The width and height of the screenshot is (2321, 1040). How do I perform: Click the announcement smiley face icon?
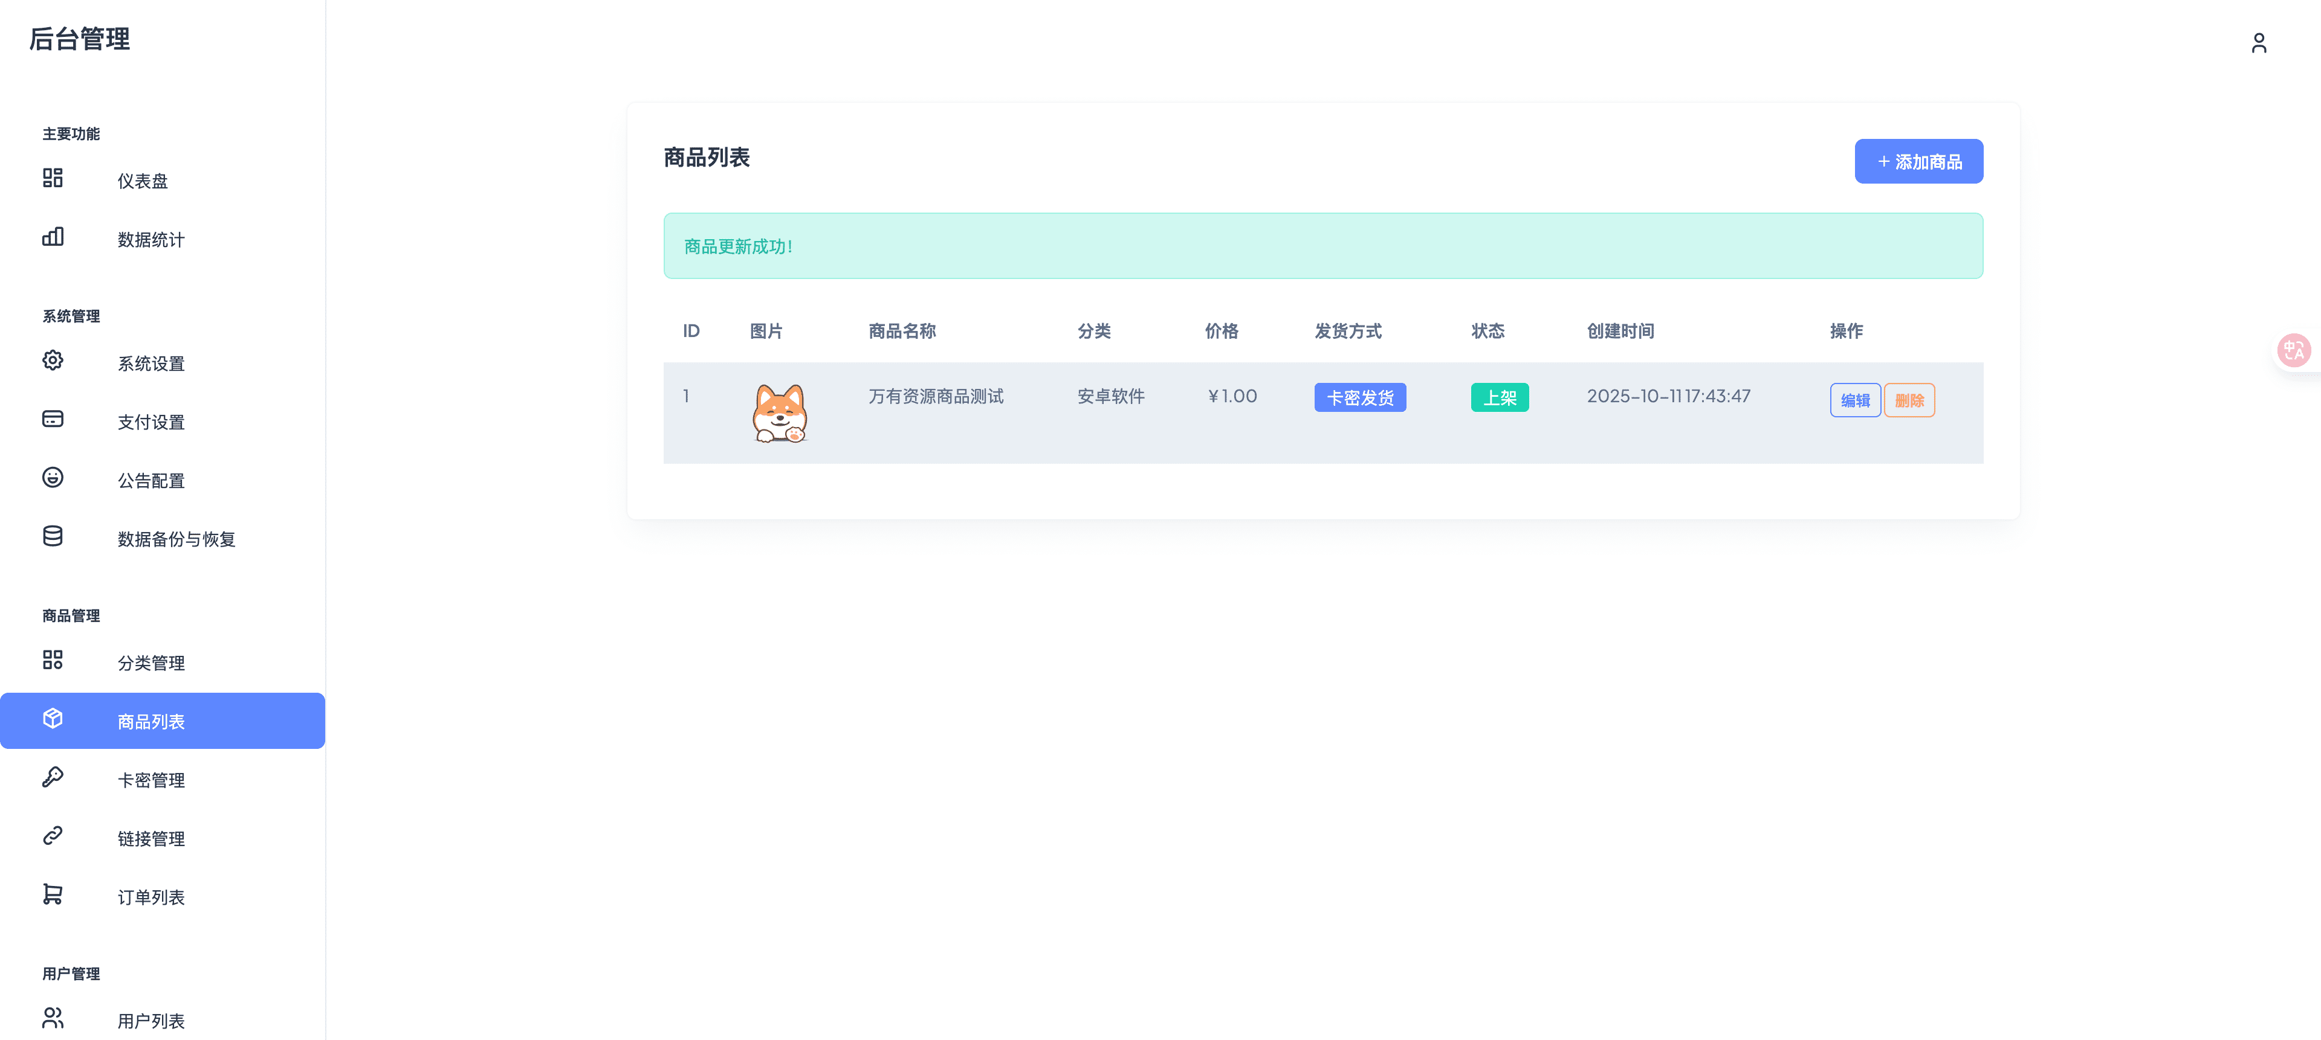pos(52,477)
